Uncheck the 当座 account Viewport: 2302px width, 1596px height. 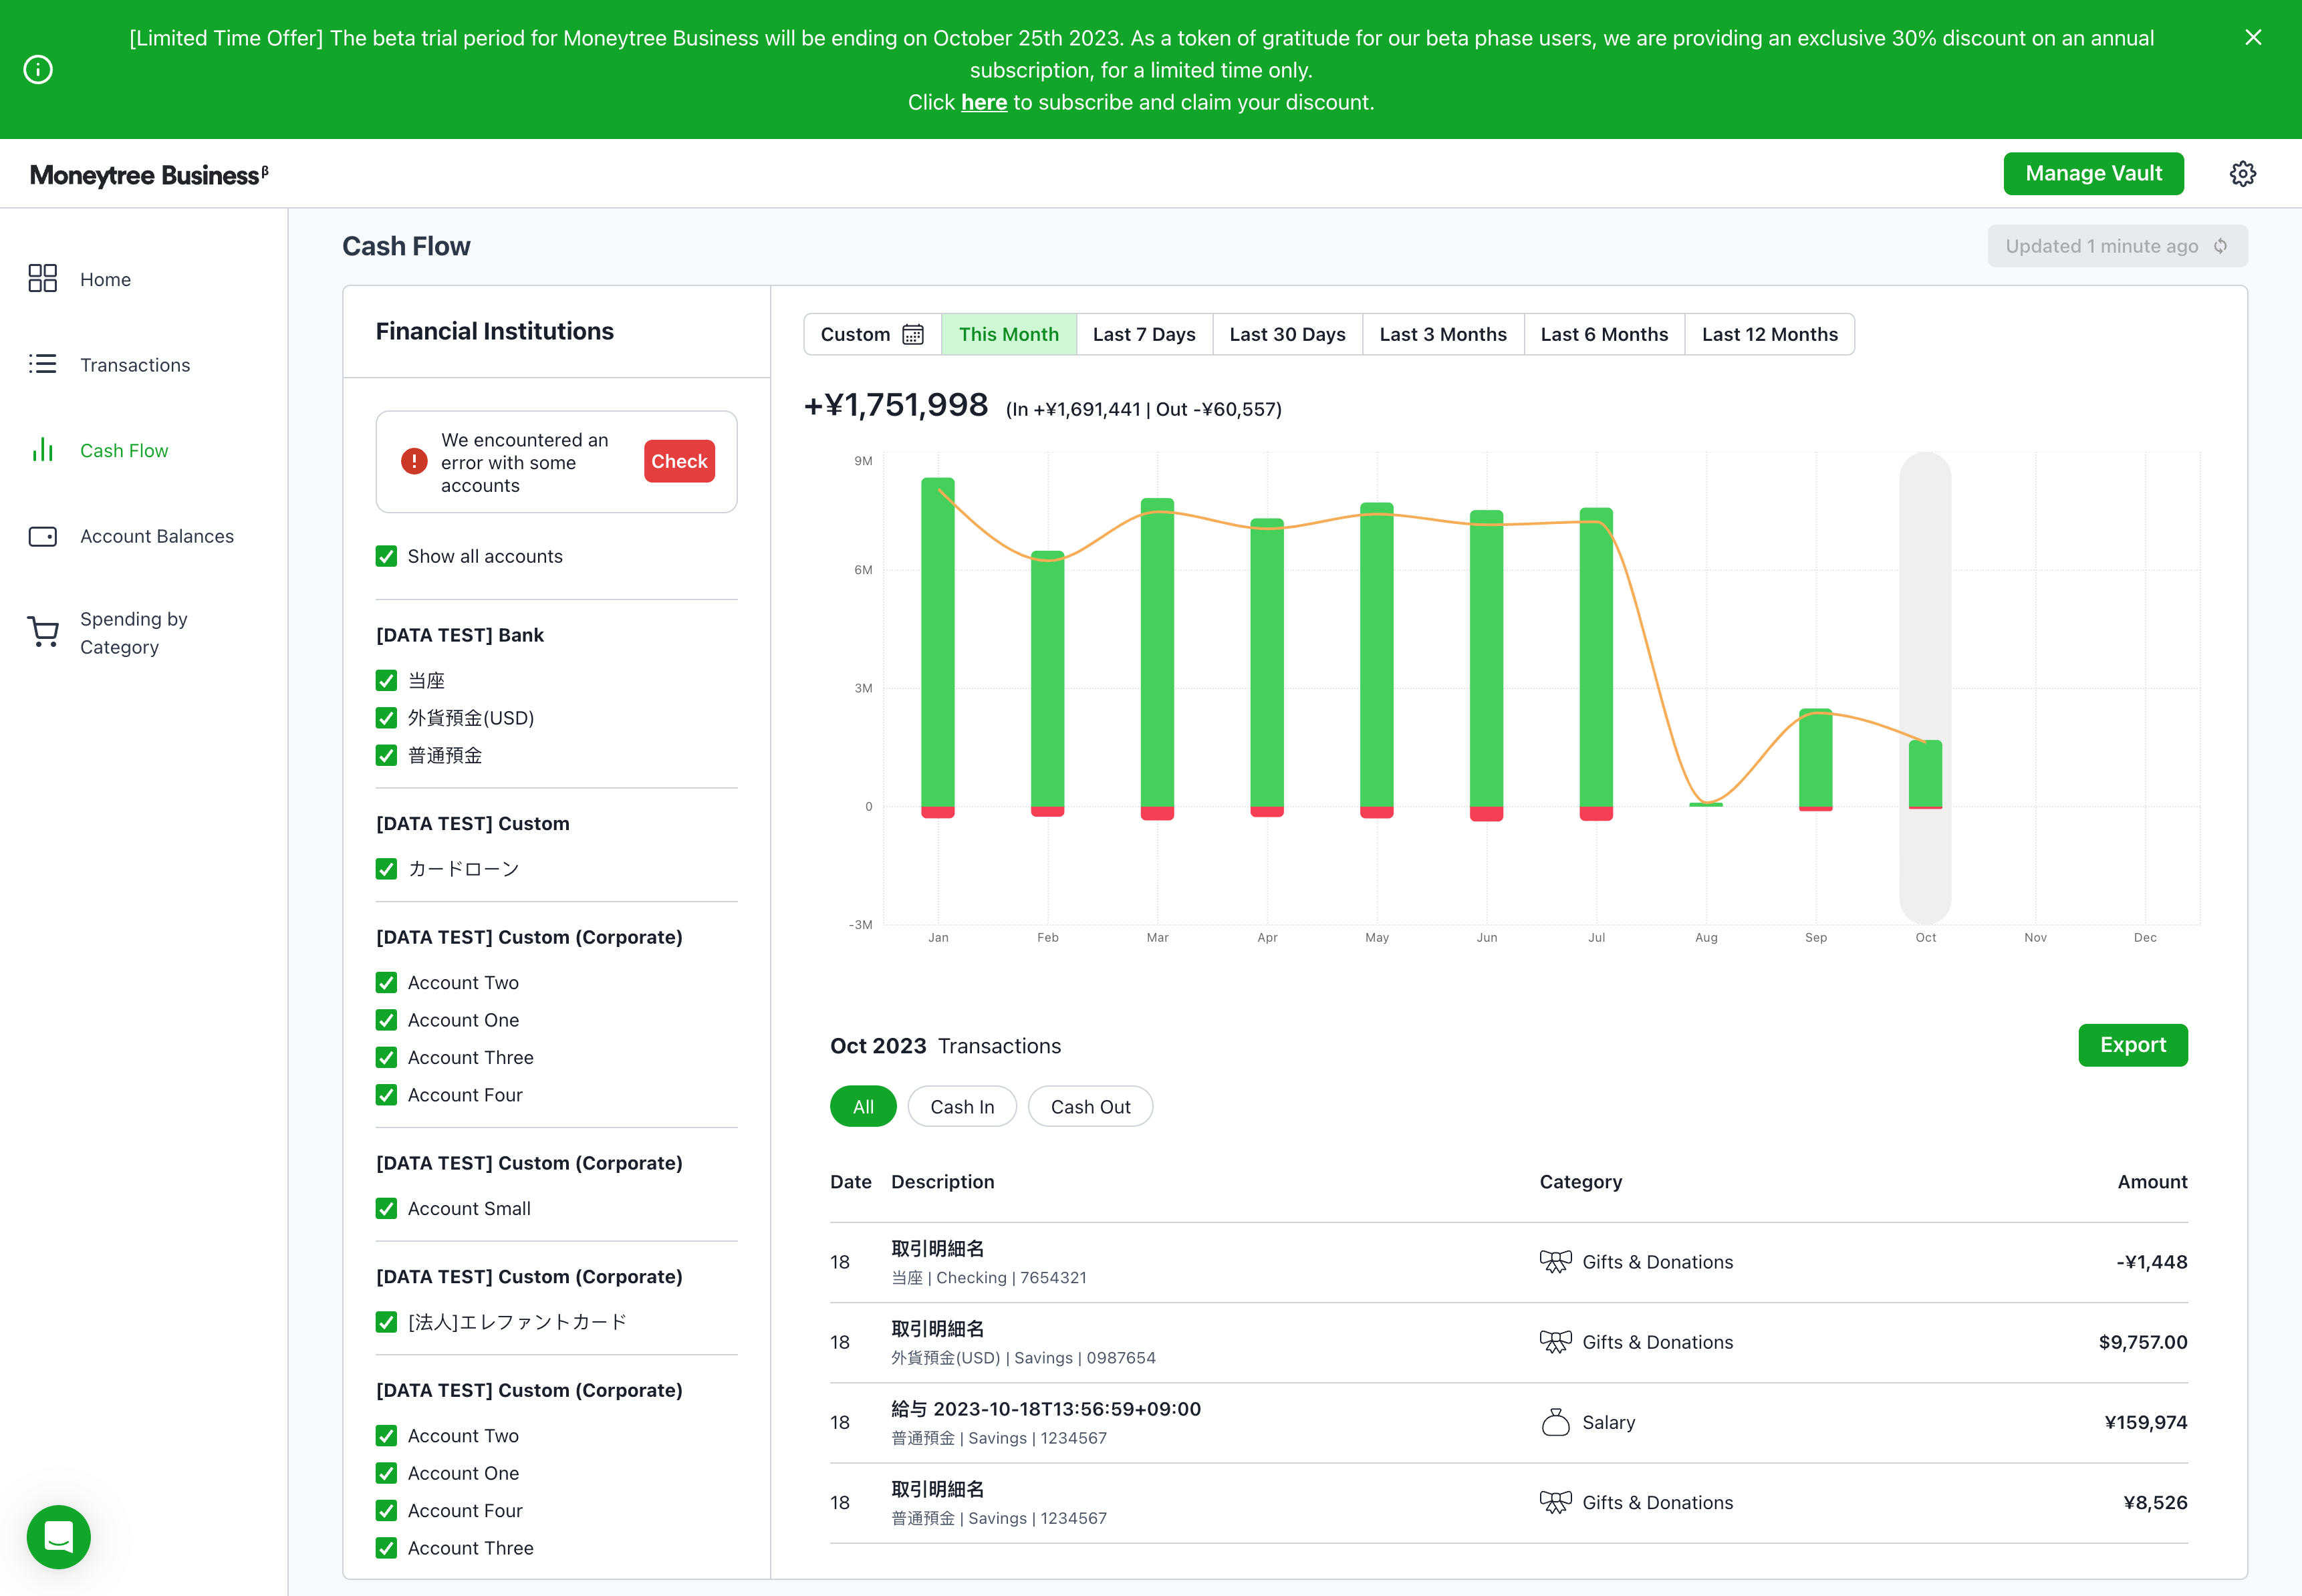[386, 681]
